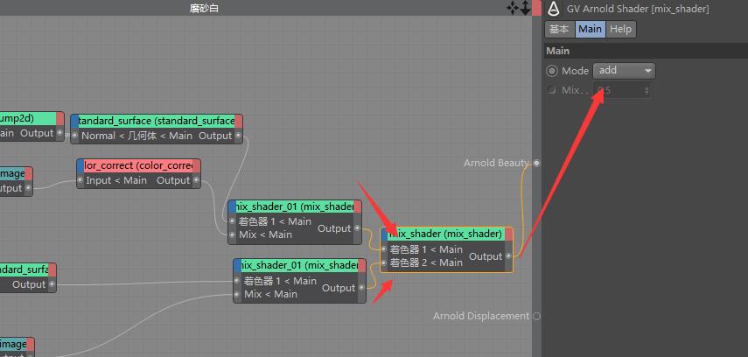Switch to the 基本 tab
Image resolution: width=748 pixels, height=357 pixels.
click(559, 29)
